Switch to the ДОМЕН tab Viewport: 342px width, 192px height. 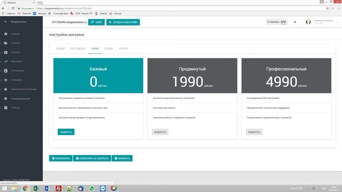tap(108, 49)
